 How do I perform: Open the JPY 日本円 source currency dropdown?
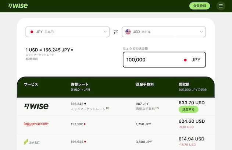click(x=68, y=32)
